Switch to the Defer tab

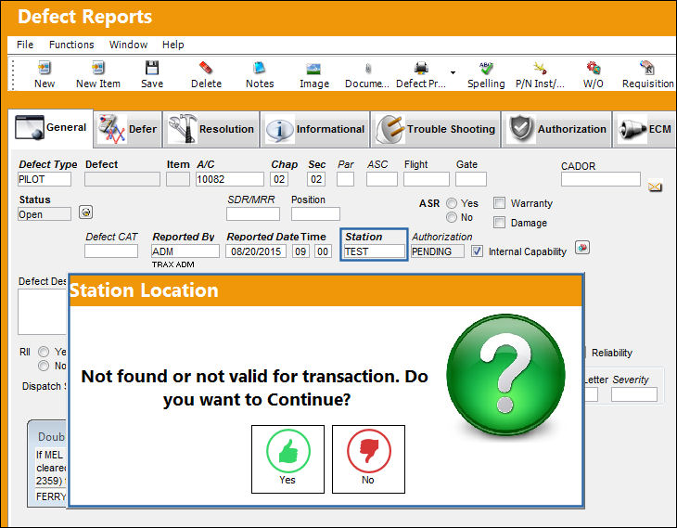coord(128,129)
